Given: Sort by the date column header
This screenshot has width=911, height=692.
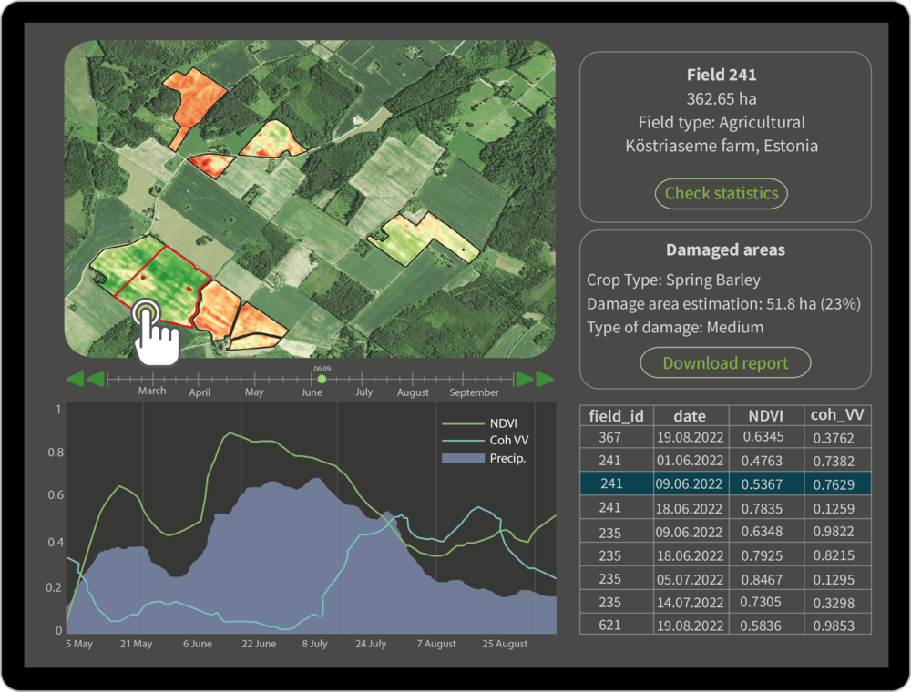Looking at the screenshot, I should (x=691, y=416).
